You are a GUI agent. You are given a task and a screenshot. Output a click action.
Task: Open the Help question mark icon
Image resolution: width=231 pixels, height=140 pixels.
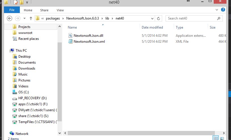coord(223,10)
